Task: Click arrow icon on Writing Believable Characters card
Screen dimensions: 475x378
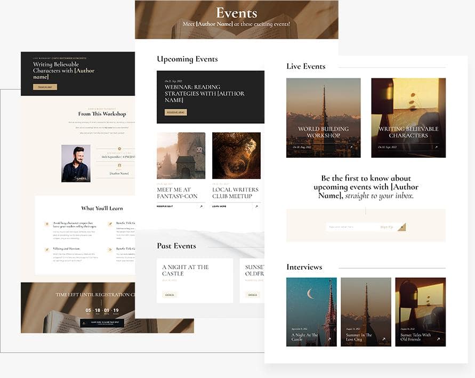Action: click(x=436, y=147)
